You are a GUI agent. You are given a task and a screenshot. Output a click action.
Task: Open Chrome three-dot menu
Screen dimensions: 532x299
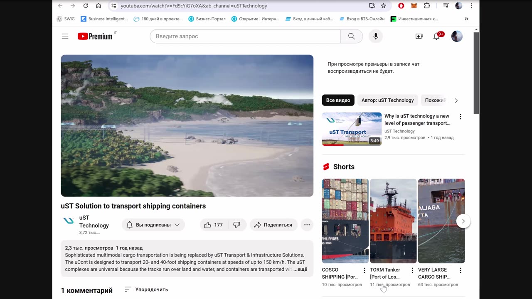click(x=471, y=6)
